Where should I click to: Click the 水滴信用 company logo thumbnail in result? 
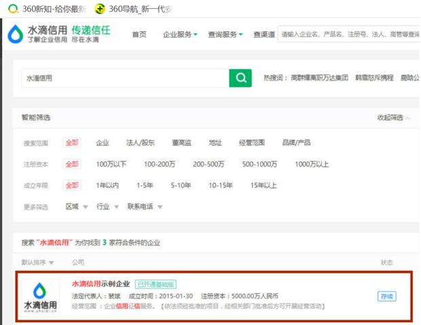click(41, 297)
